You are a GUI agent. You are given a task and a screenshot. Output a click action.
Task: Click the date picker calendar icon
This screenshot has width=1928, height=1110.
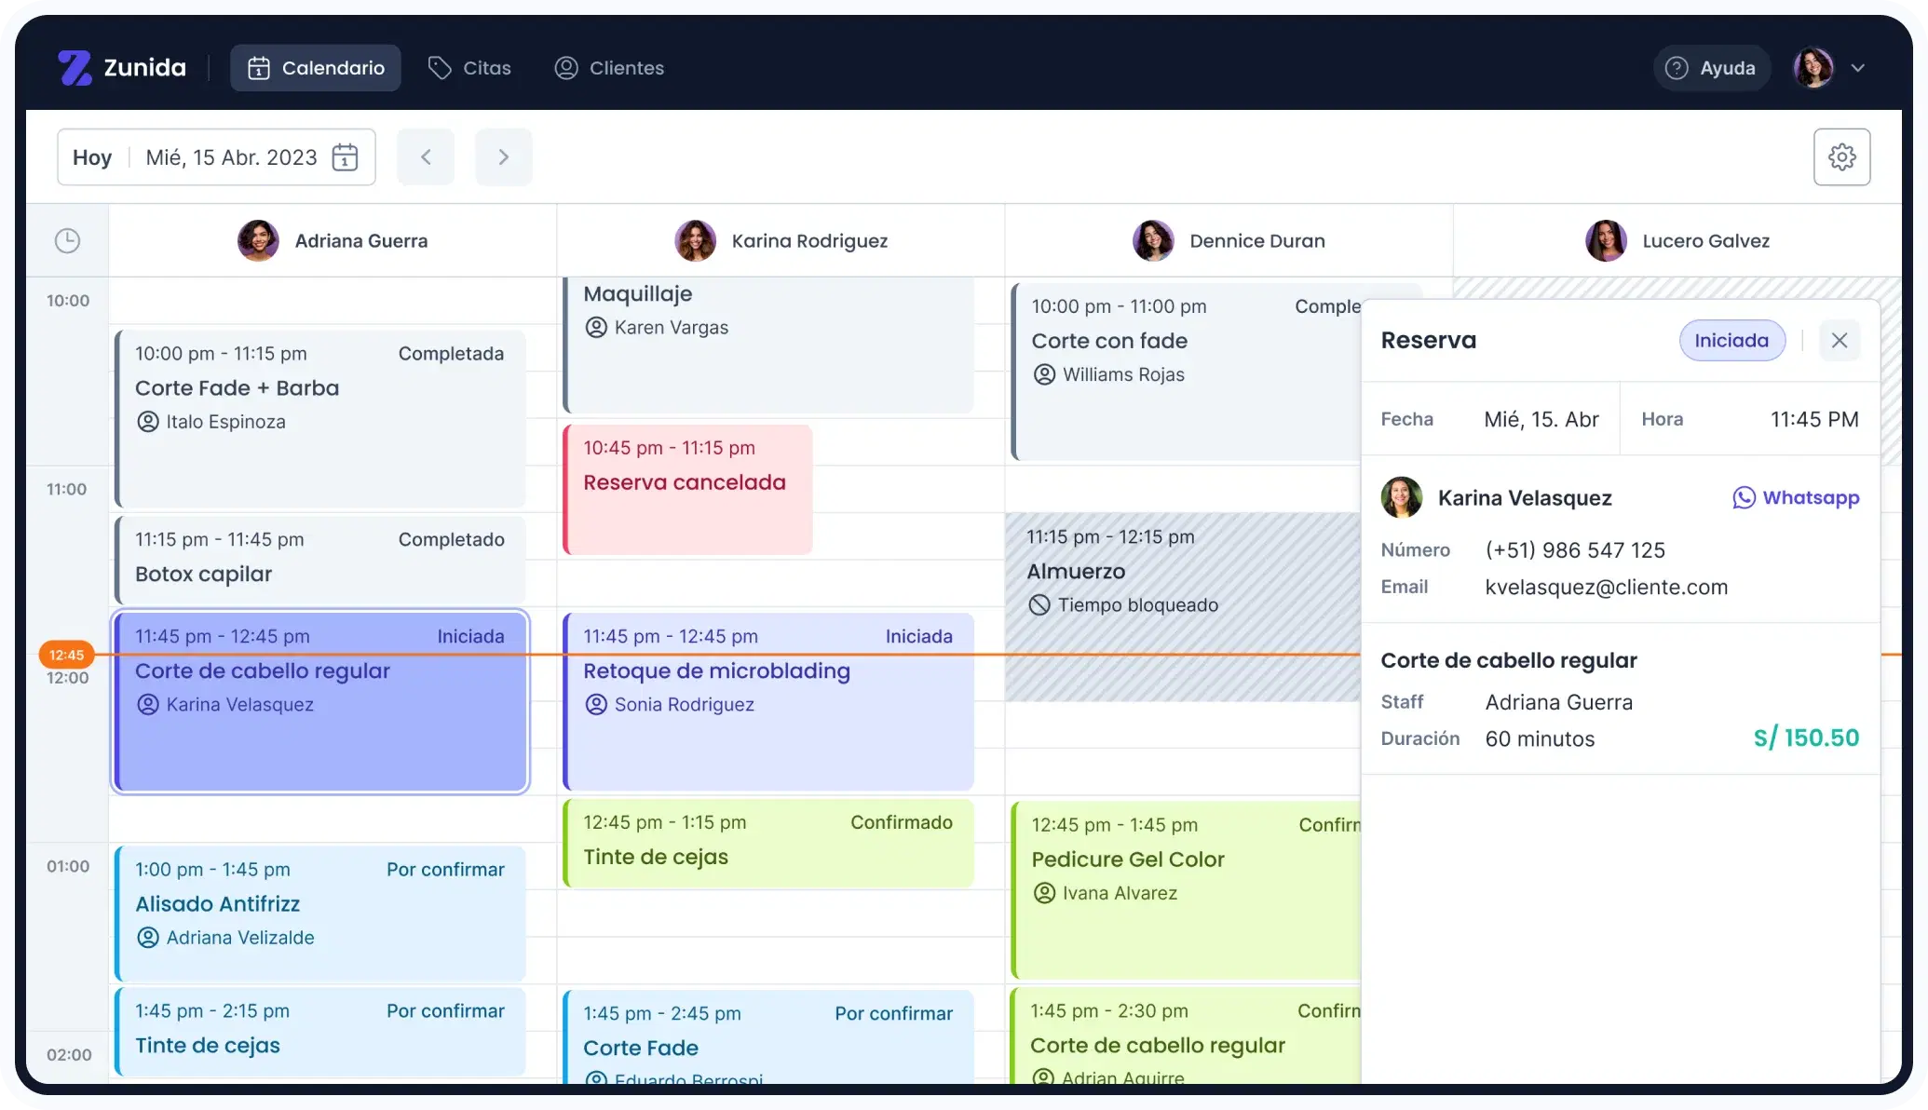[x=345, y=157]
